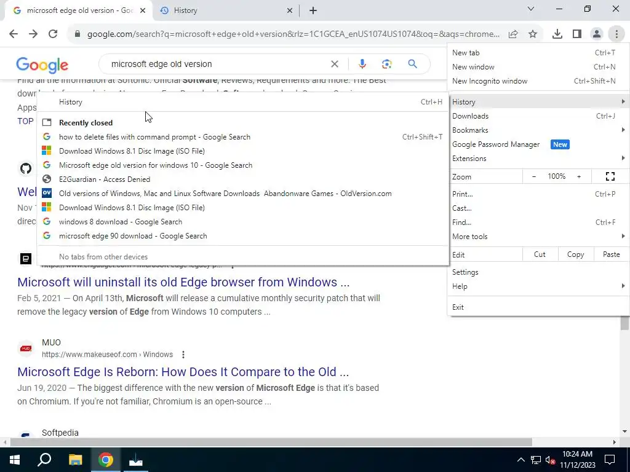Go back using the browser back arrow
Screen dimensions: 630x472
[14, 34]
